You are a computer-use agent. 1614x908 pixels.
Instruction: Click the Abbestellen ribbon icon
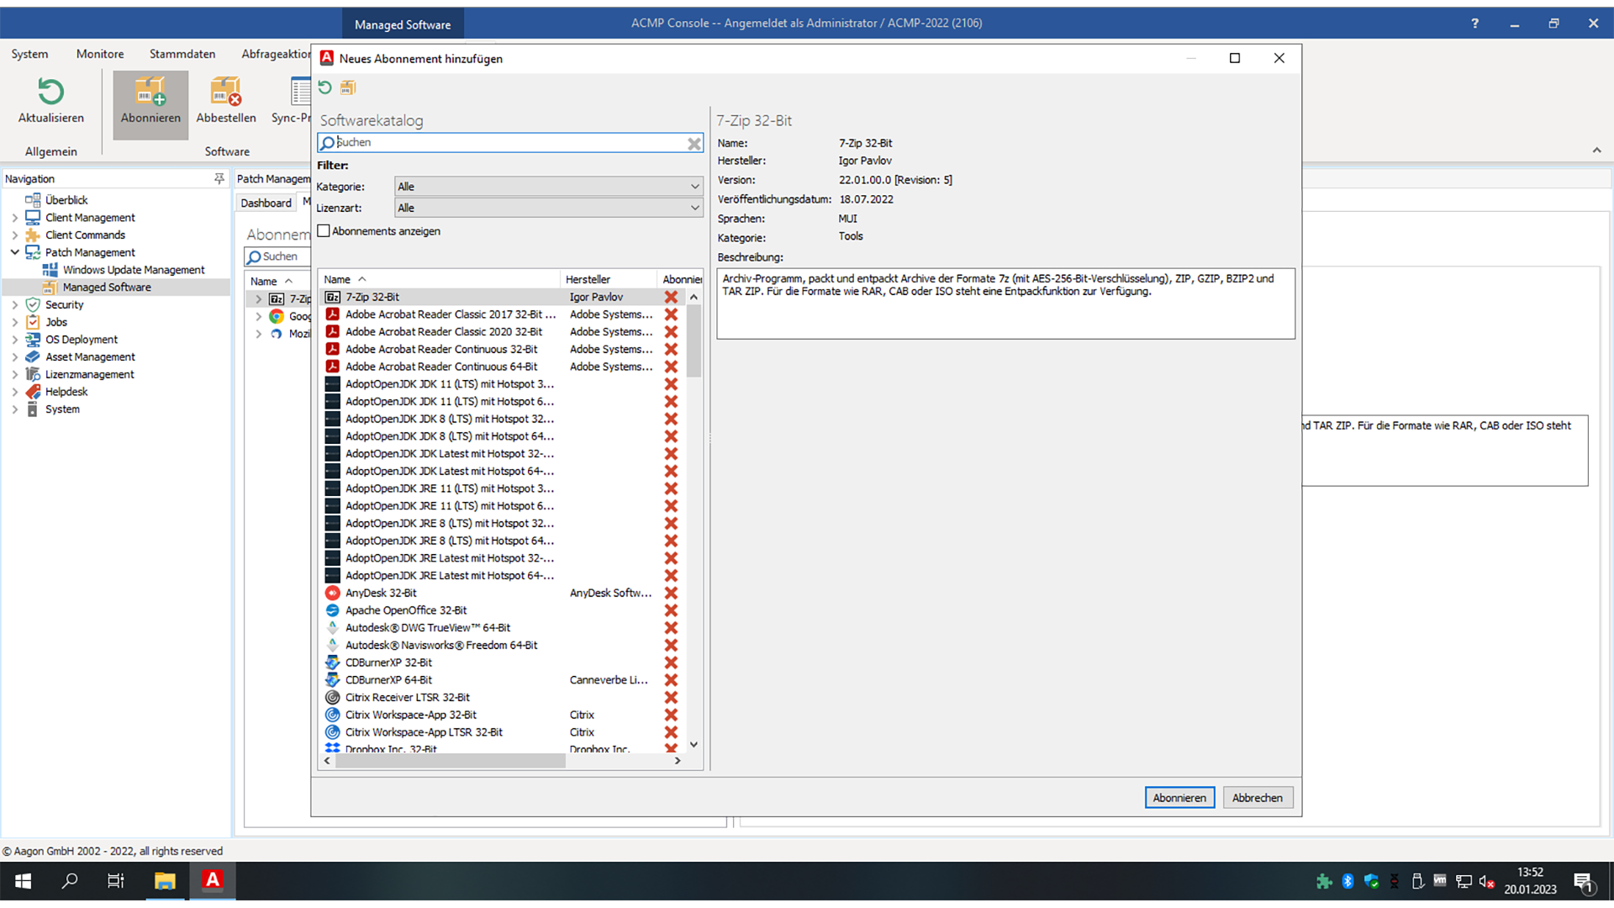[226, 92]
